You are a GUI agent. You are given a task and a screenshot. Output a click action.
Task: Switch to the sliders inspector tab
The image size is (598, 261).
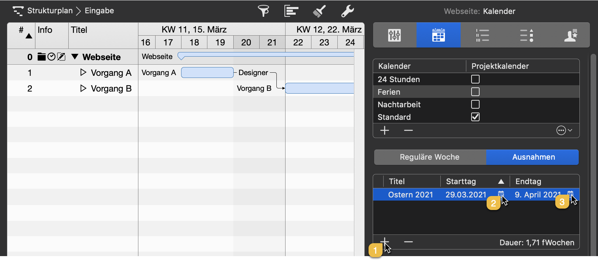coord(394,35)
